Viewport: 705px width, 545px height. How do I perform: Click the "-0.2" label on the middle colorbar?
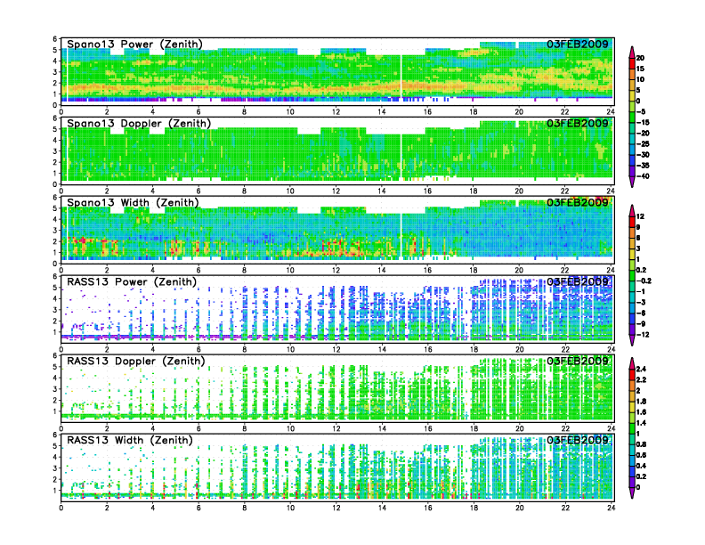click(x=644, y=281)
